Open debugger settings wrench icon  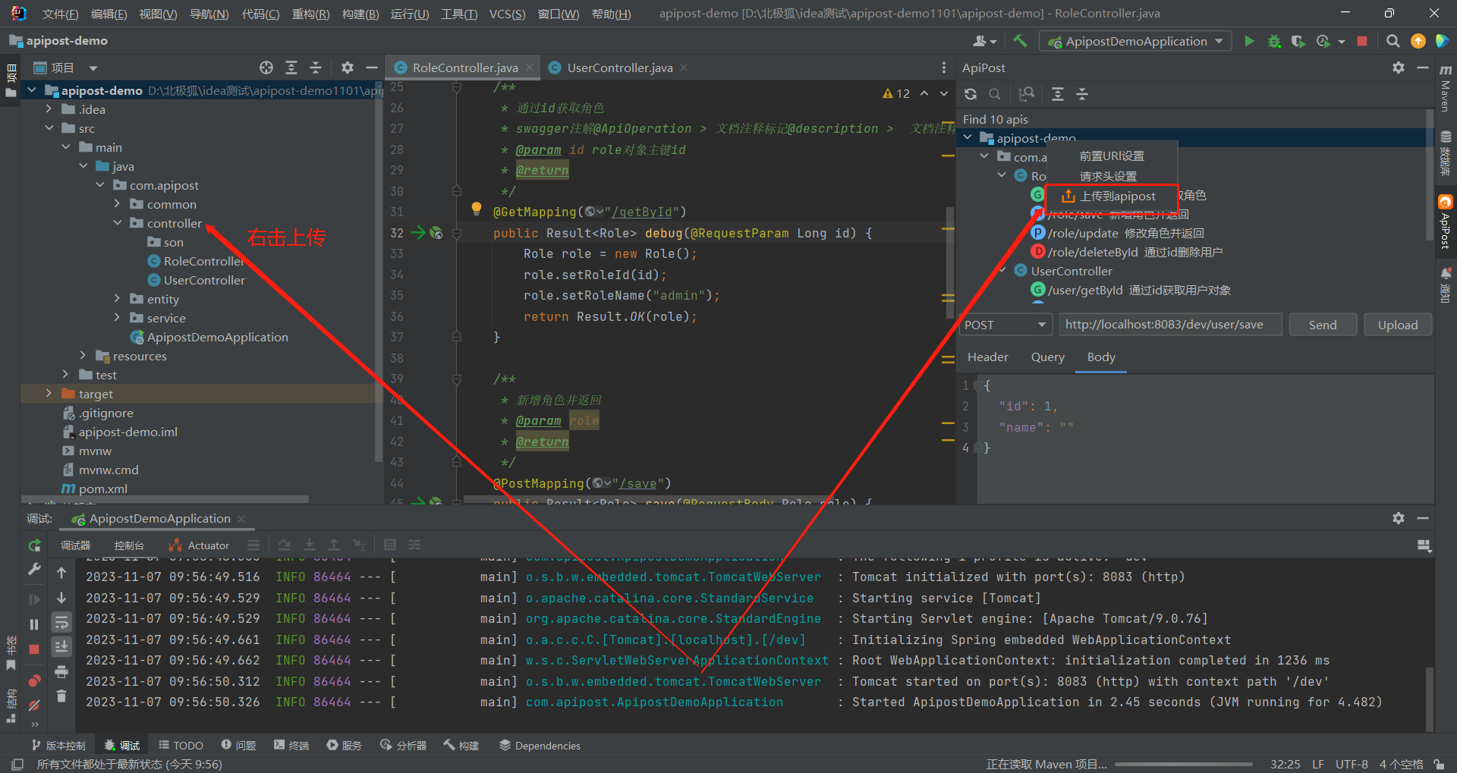tap(34, 569)
